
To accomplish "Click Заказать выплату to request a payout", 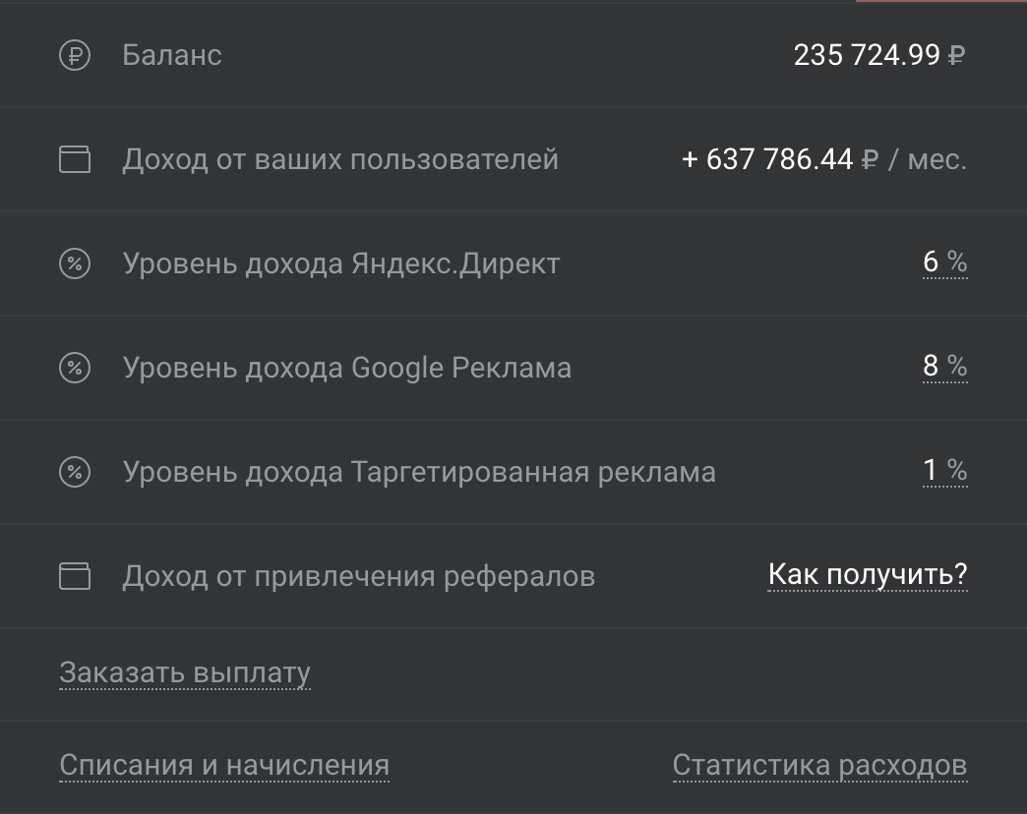I will (184, 672).
